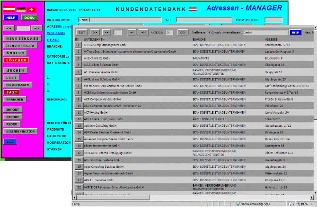Click the ANZEIGE field showing 25
317x207 pixels.
coord(169,33)
